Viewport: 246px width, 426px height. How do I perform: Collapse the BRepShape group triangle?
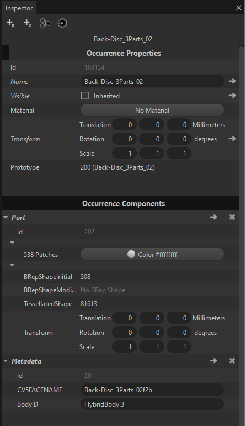pos(12,265)
